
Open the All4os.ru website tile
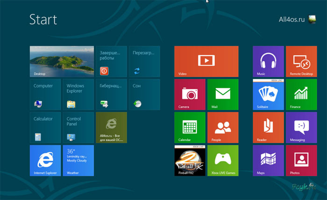pyautogui.click(x=111, y=128)
